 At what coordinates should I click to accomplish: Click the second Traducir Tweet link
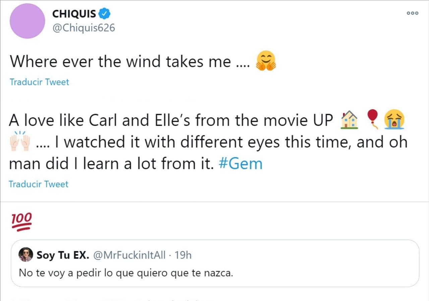tap(38, 184)
